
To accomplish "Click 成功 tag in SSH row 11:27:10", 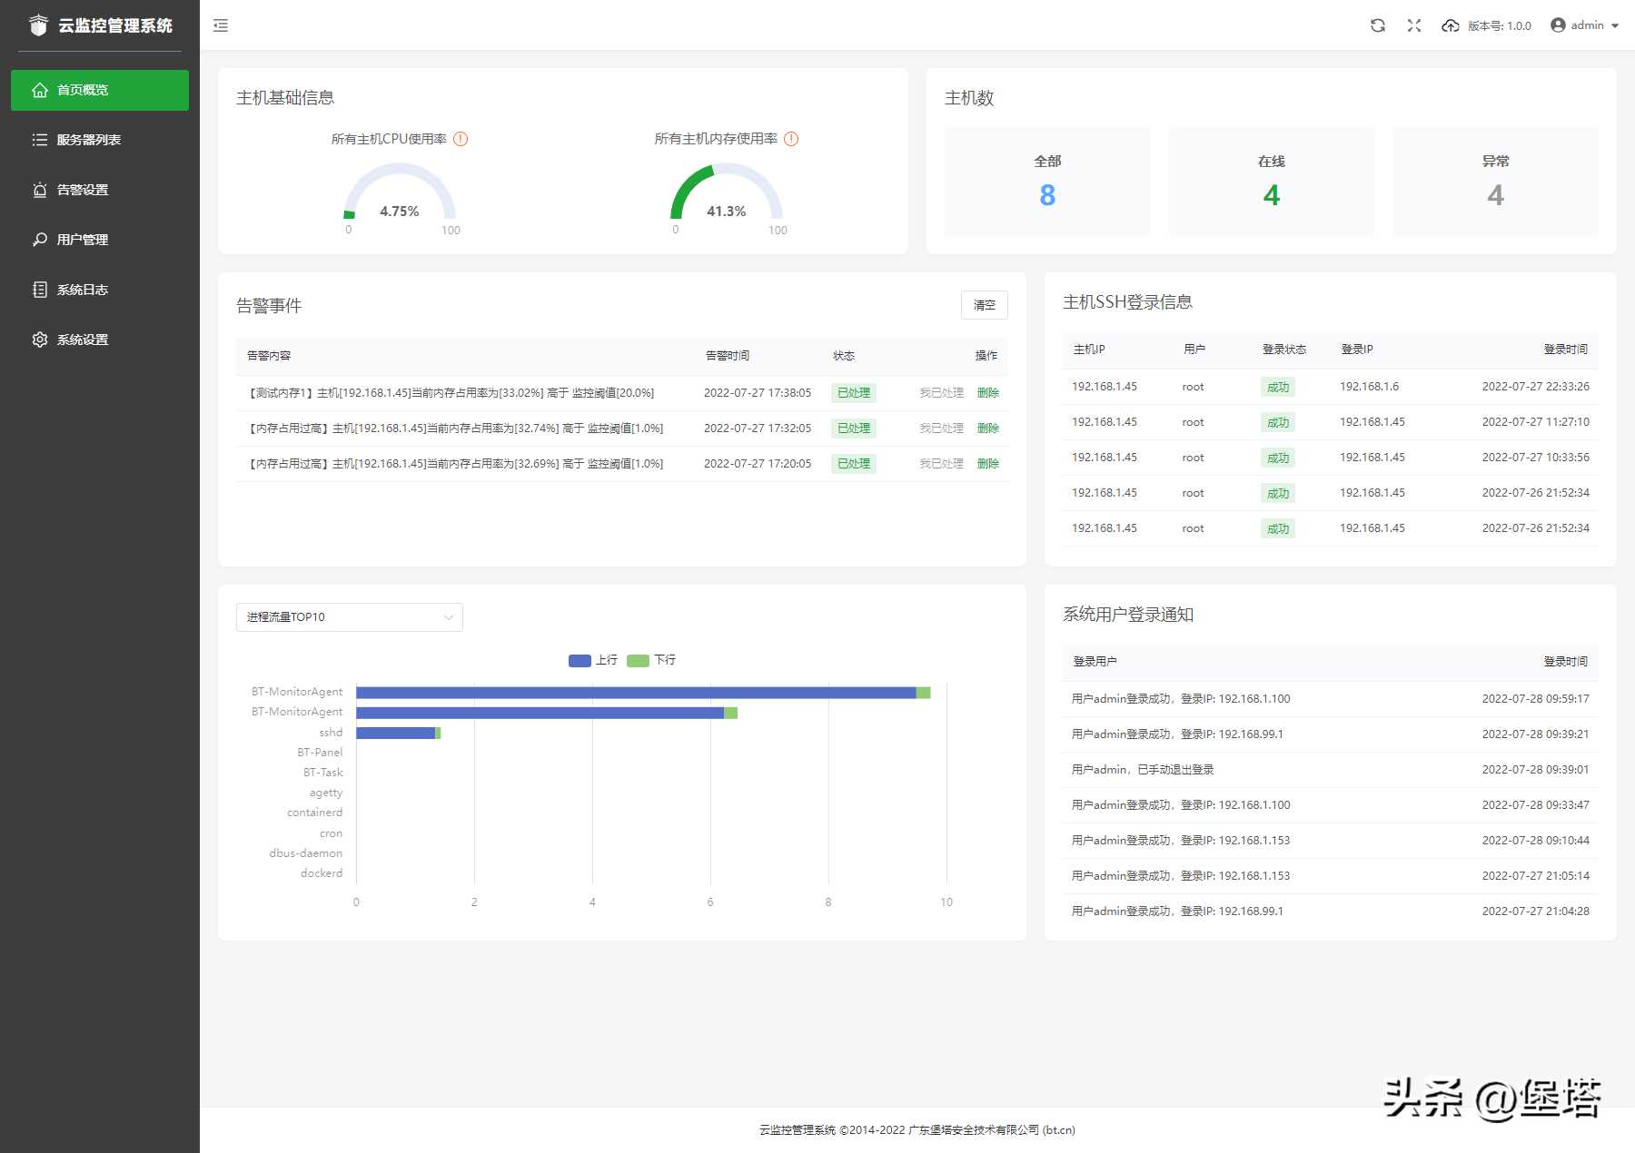I will pos(1278,422).
